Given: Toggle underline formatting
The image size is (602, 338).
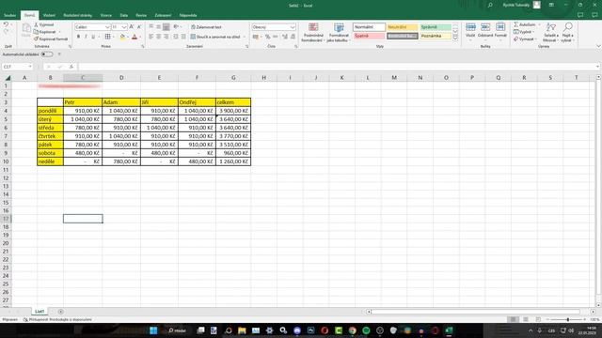Looking at the screenshot, I should [93, 37].
